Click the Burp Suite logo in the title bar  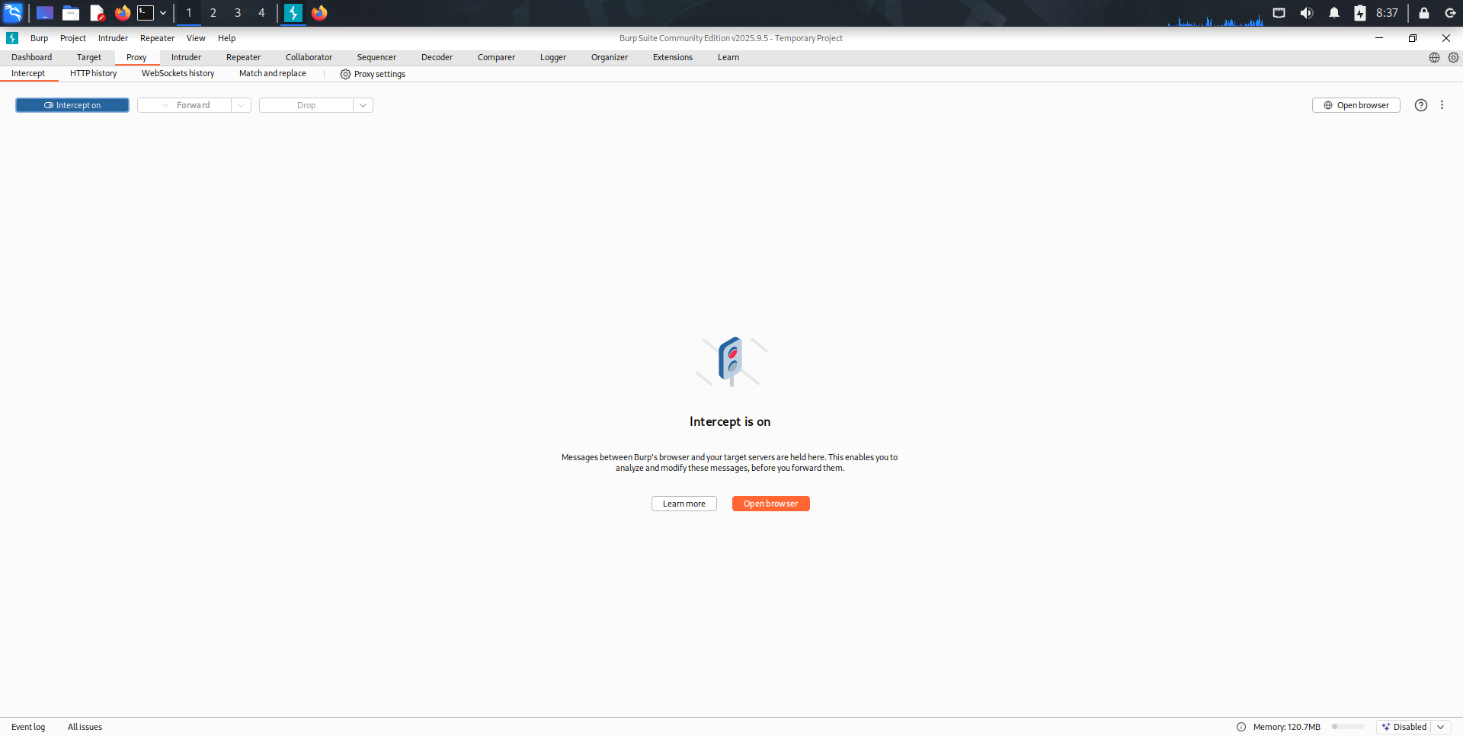[x=12, y=38]
